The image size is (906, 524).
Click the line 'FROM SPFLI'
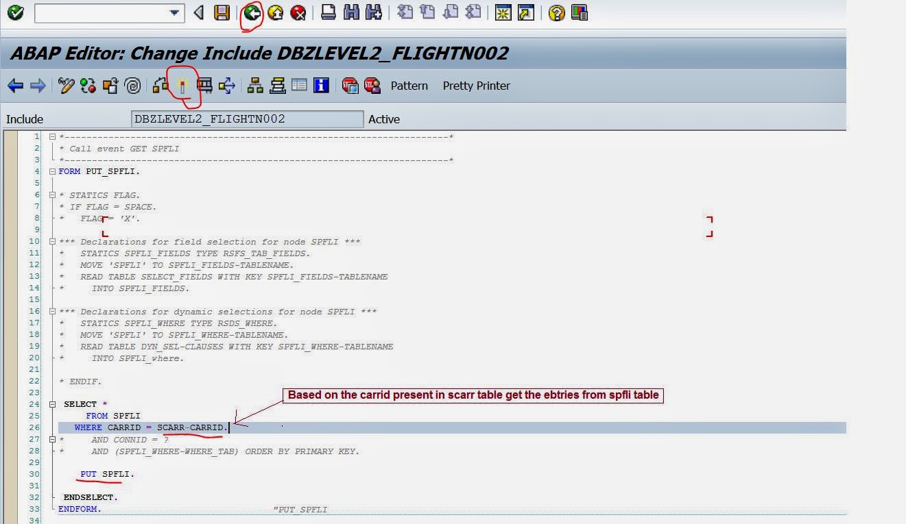tap(113, 416)
